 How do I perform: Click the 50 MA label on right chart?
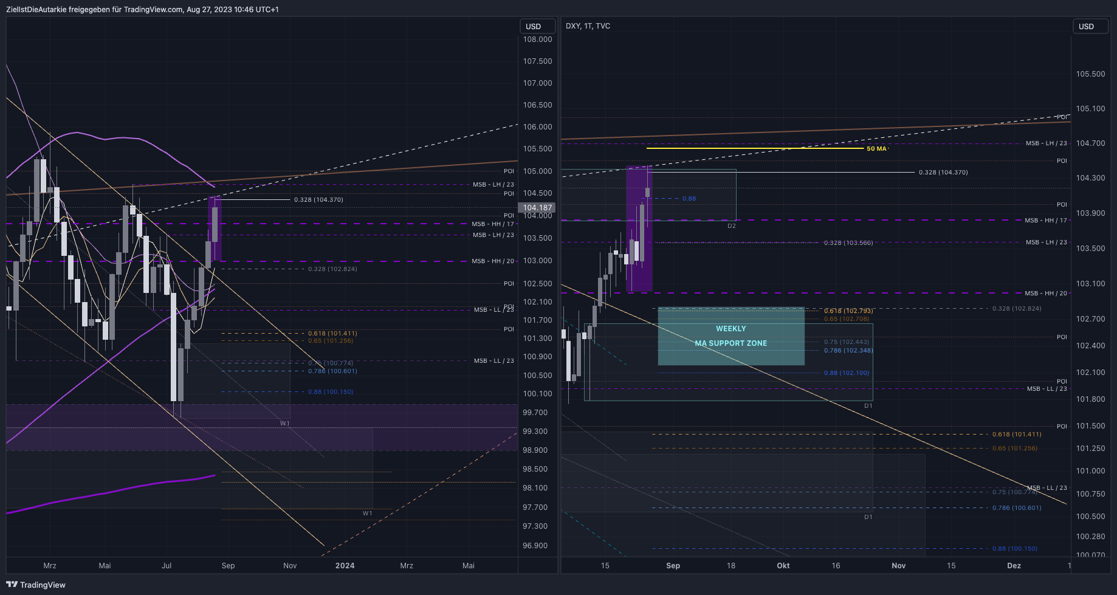[x=876, y=149]
